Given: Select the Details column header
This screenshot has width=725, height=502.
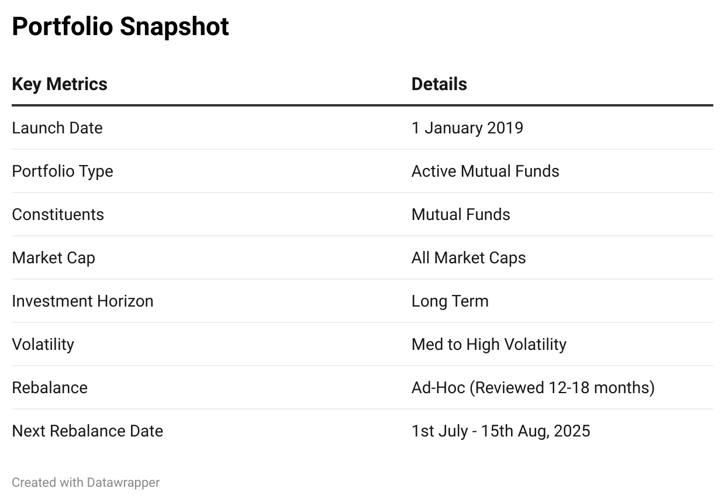Looking at the screenshot, I should [x=439, y=84].
